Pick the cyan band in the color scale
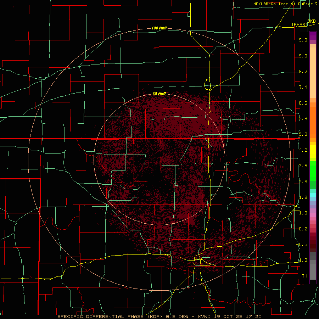 [313, 195]
